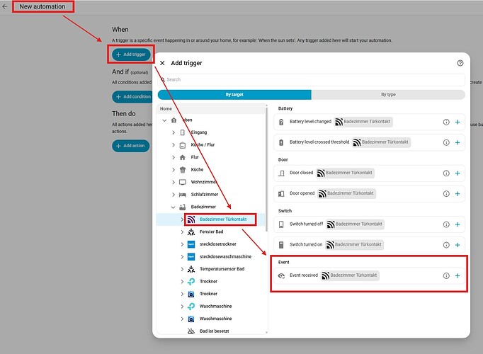The height and width of the screenshot is (354, 483).
Task: Collapse the top home floor node
Action: point(164,120)
